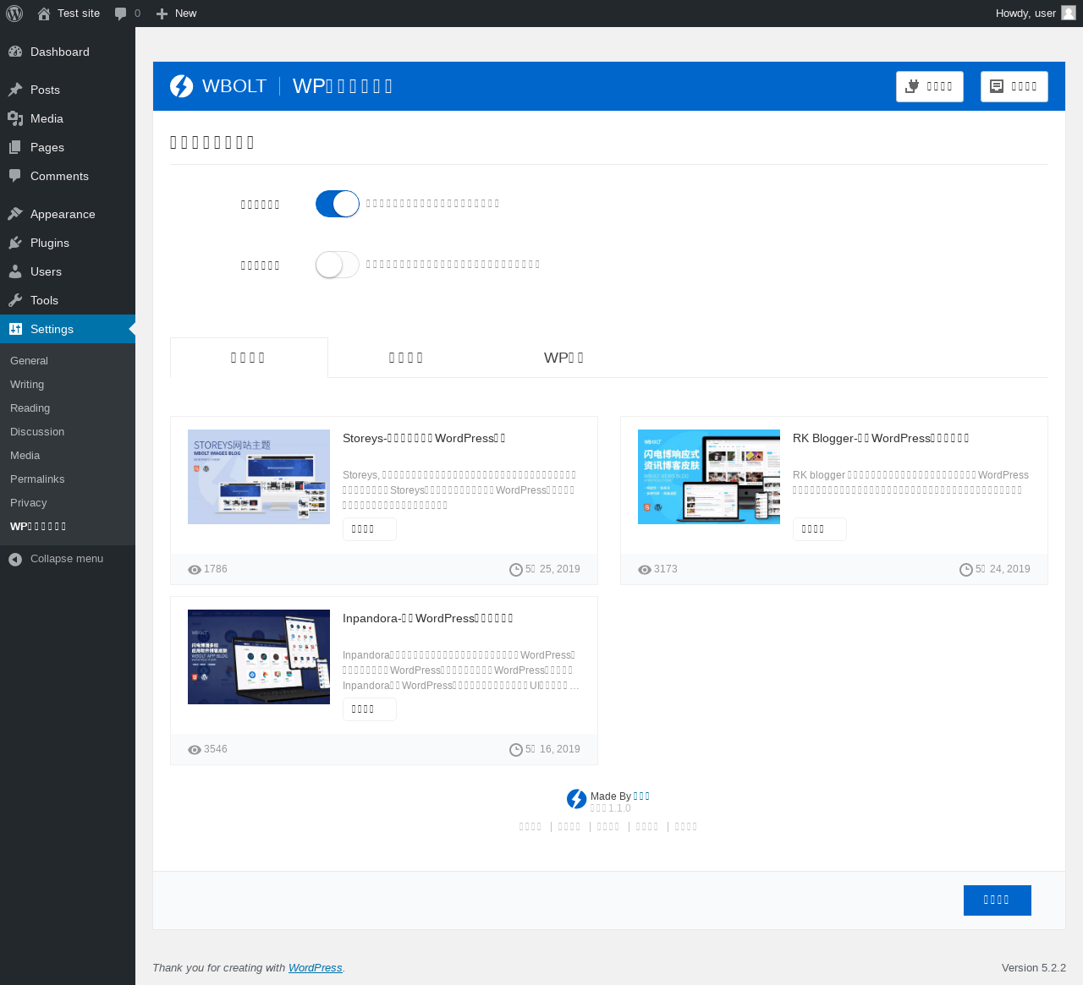
Task: Open Permalinks settings submenu item
Action: [68, 479]
